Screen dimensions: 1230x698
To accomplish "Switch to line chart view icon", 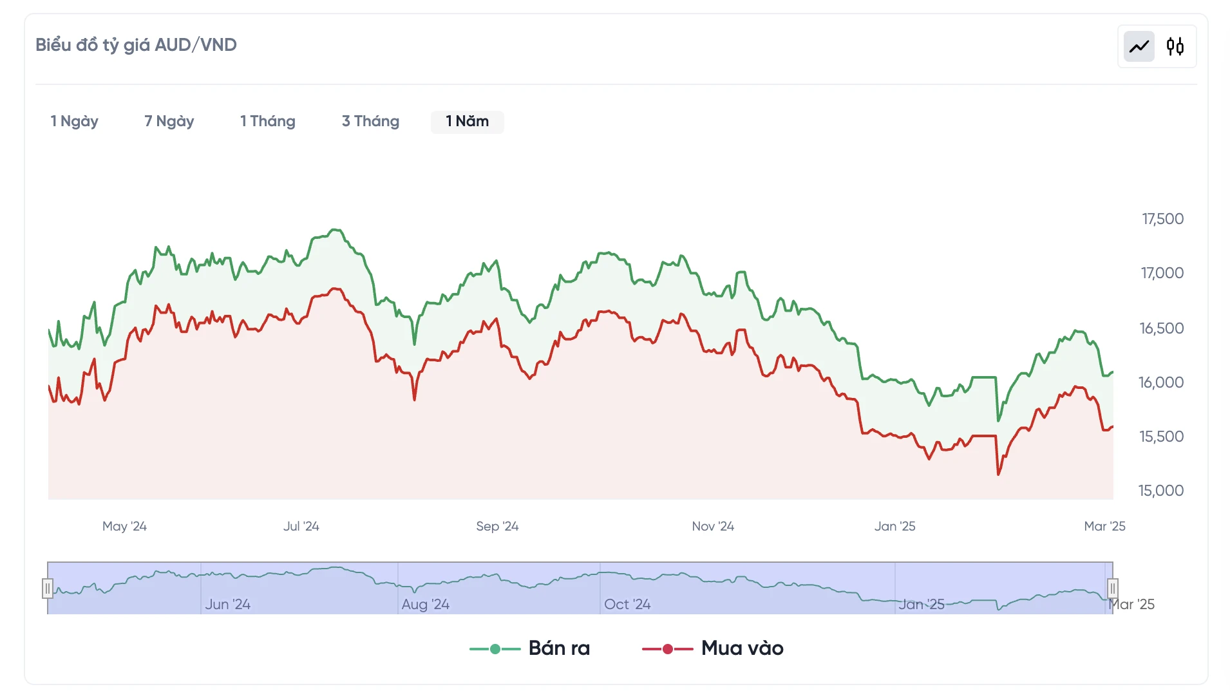I will (x=1139, y=46).
